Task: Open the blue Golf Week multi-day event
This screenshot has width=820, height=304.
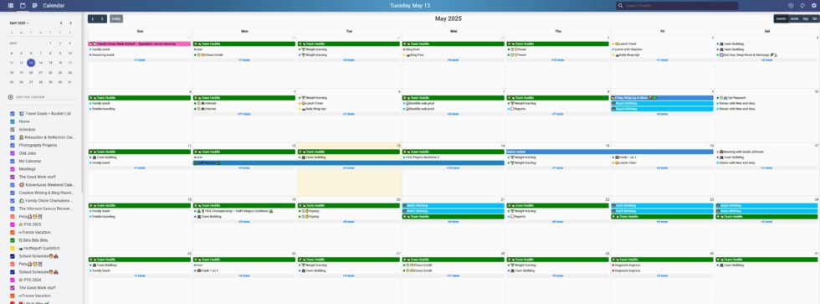Action: pyautogui.click(x=349, y=162)
